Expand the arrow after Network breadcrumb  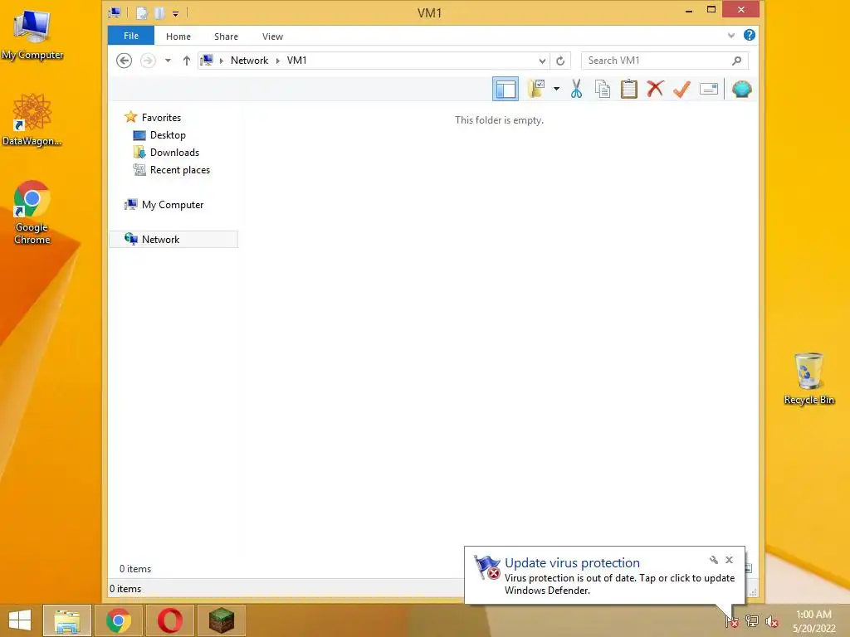[x=277, y=61]
